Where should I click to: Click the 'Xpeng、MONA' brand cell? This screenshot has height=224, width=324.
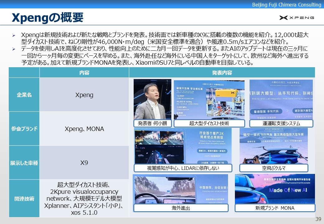point(84,129)
